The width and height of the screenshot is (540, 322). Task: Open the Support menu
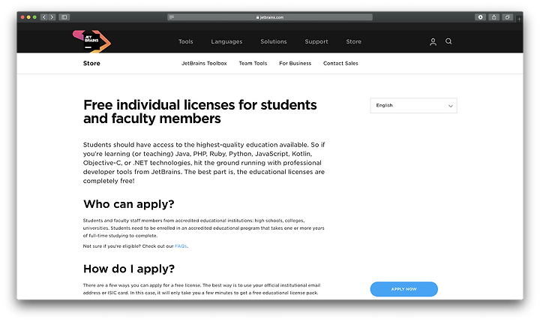(316, 41)
